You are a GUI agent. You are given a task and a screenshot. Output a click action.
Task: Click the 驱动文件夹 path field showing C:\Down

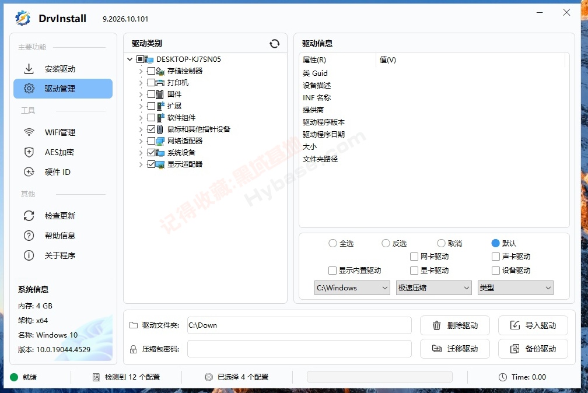(x=299, y=325)
